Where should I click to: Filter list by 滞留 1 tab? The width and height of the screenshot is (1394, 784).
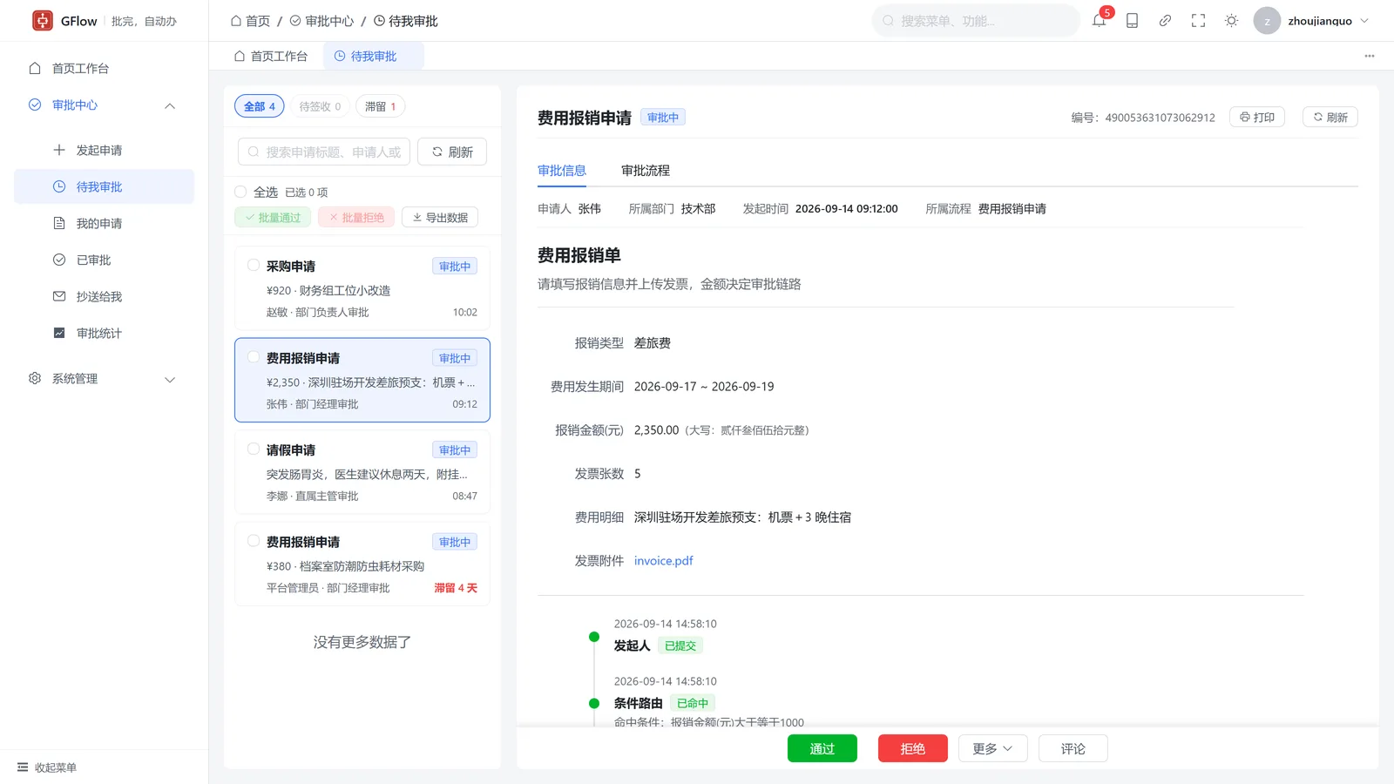(380, 106)
